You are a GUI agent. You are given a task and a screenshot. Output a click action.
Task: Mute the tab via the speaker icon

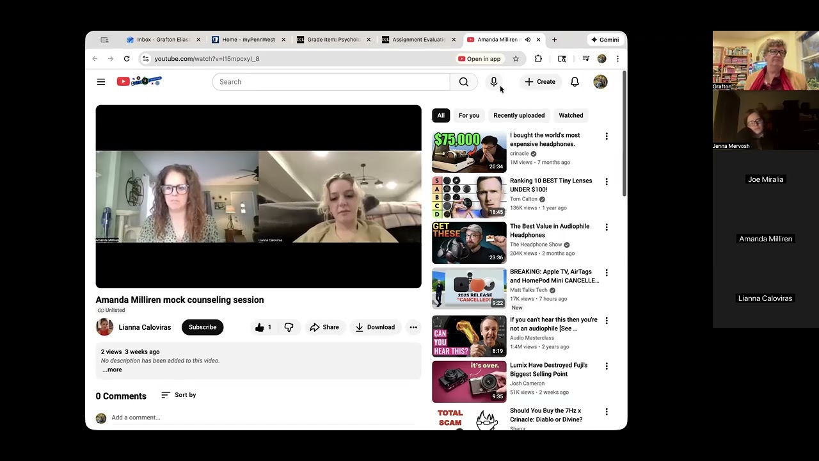(528, 40)
